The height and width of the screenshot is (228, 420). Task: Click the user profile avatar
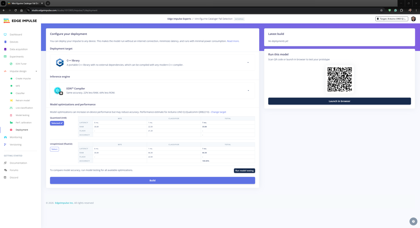413,19
